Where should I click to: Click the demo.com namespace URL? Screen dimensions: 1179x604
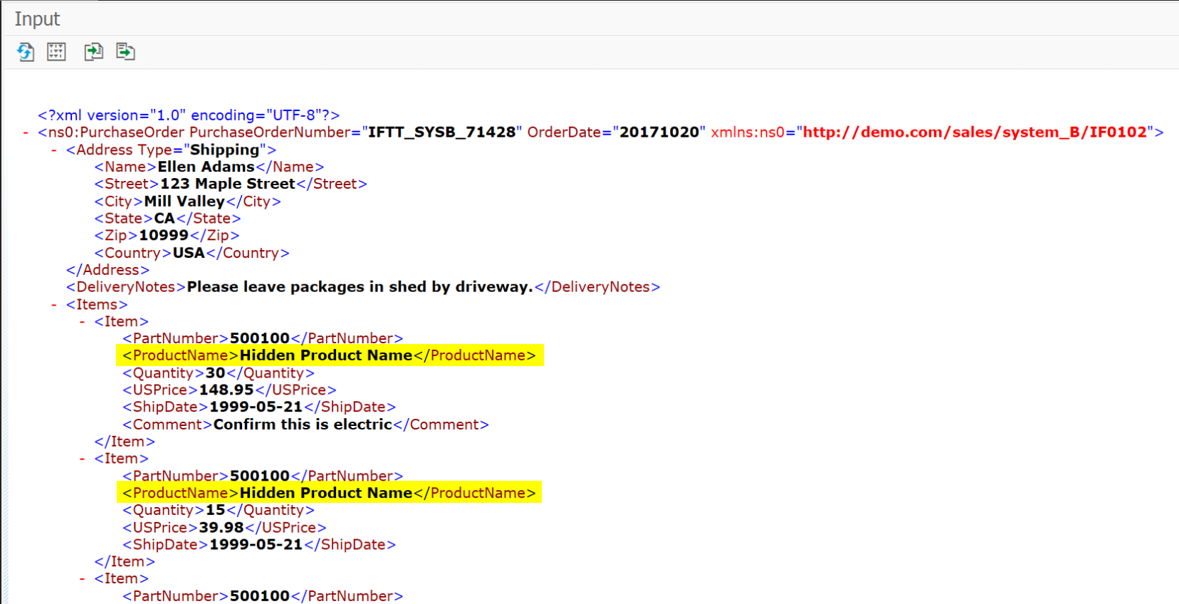coord(975,132)
